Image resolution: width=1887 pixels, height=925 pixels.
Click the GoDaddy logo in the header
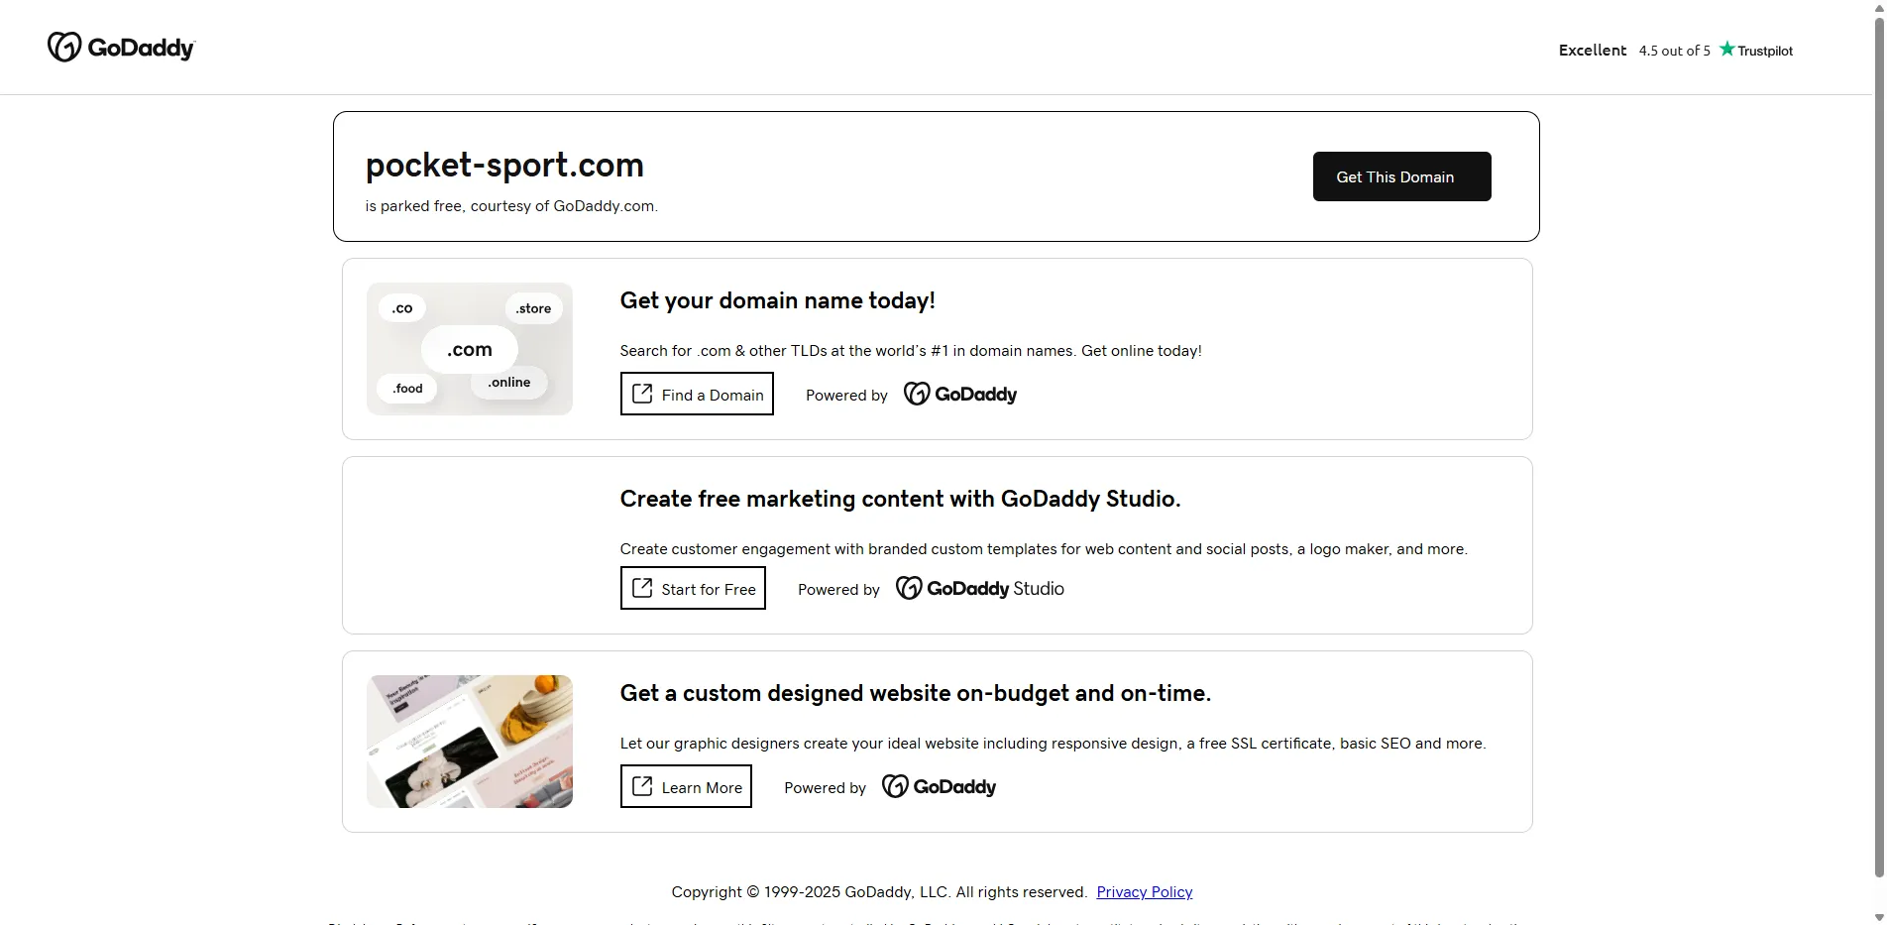121,48
